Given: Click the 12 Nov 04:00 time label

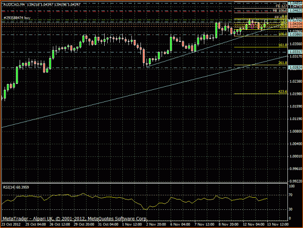Looking at the screenshot, I should click(254, 224).
